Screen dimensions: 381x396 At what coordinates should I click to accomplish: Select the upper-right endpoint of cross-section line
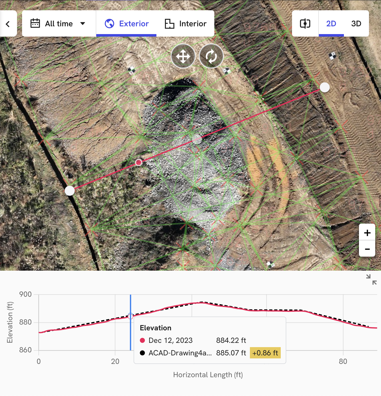[325, 87]
